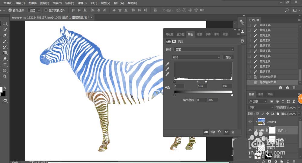Screen dimensions: 302x163
Task: Switch to the 直方图 tab
Action: [181, 34]
